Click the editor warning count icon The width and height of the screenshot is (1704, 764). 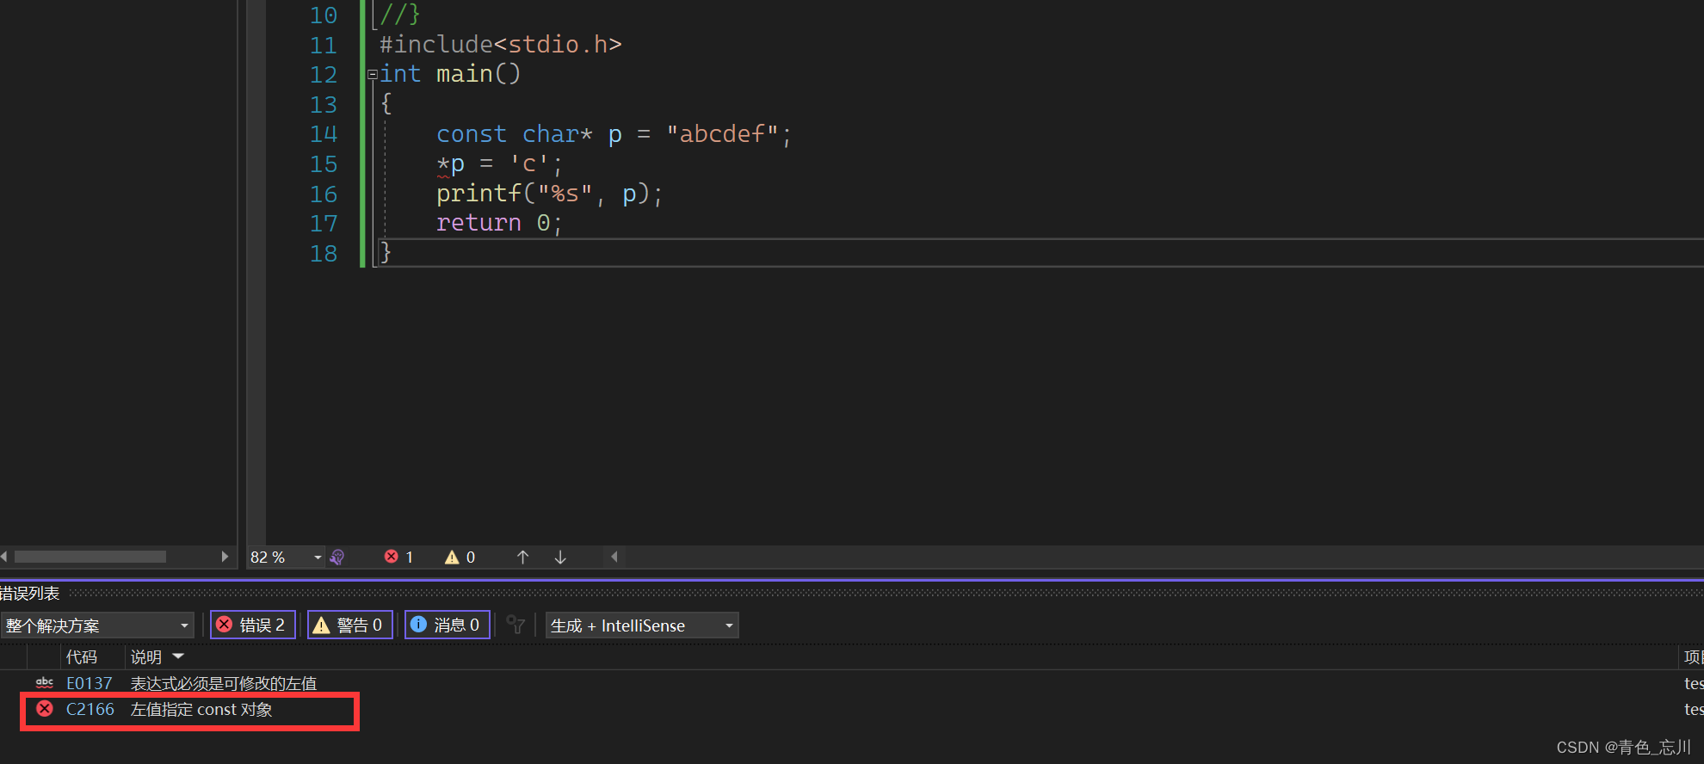[452, 558]
